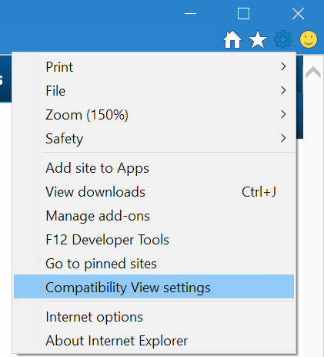Image resolution: width=324 pixels, height=357 pixels.
Task: Click the Home icon in toolbar
Action: [232, 39]
